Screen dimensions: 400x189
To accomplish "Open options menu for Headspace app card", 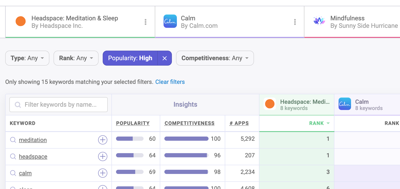I will tap(146, 22).
